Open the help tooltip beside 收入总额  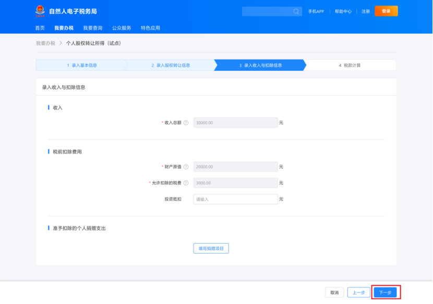point(187,122)
